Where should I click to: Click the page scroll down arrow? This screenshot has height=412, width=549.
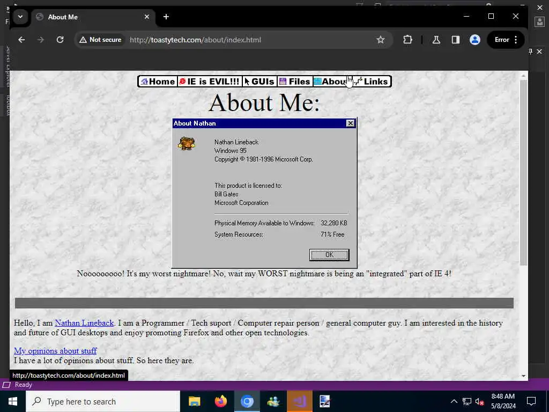tap(523, 376)
